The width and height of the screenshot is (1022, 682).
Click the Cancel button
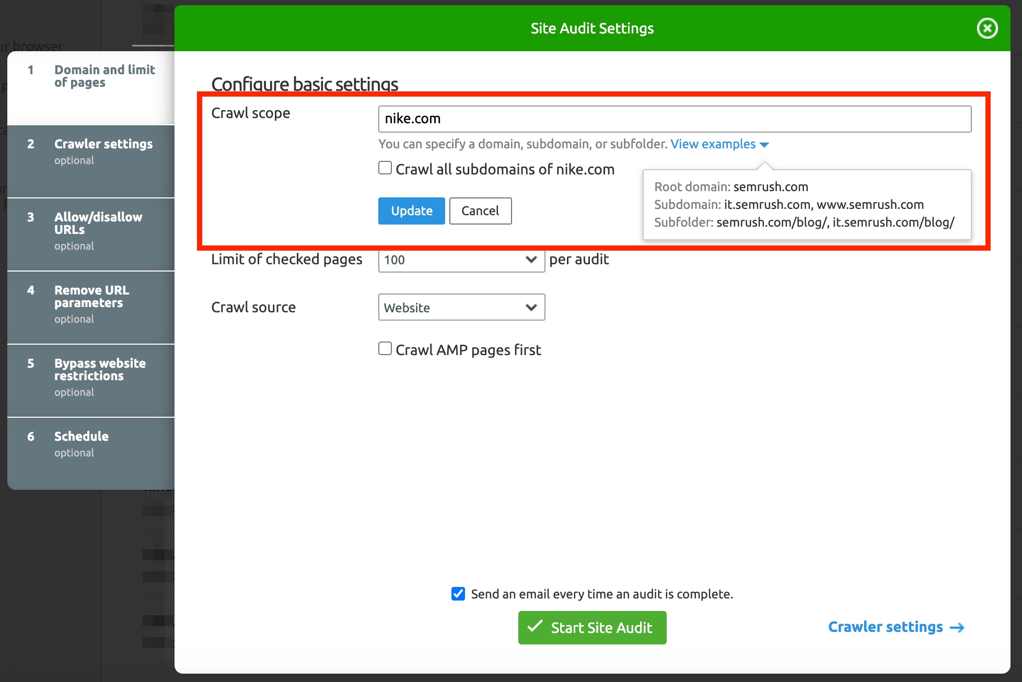click(x=480, y=211)
